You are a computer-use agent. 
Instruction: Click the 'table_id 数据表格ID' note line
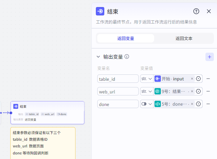click(x=30, y=139)
